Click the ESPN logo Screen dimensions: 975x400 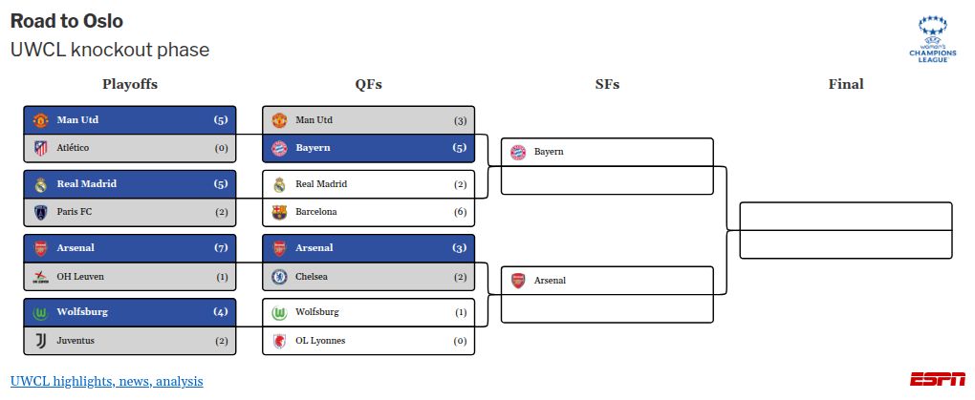[x=937, y=379]
